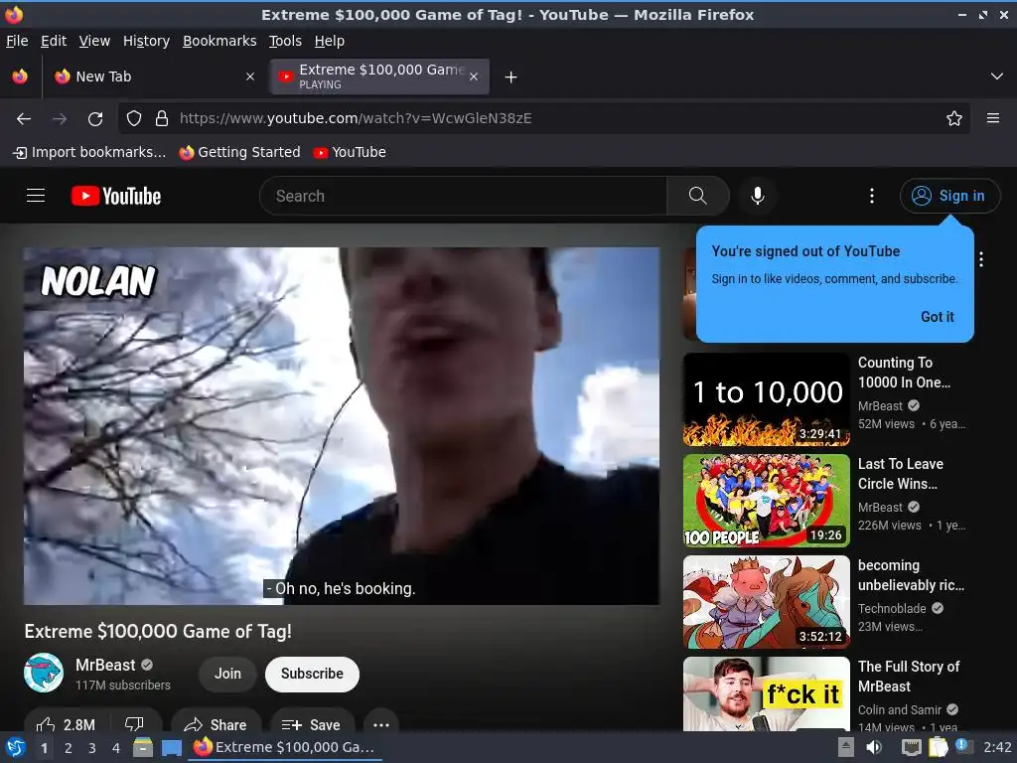Open the YouTube guide hamburger menu
Viewport: 1017px width, 763px height.
coord(36,196)
